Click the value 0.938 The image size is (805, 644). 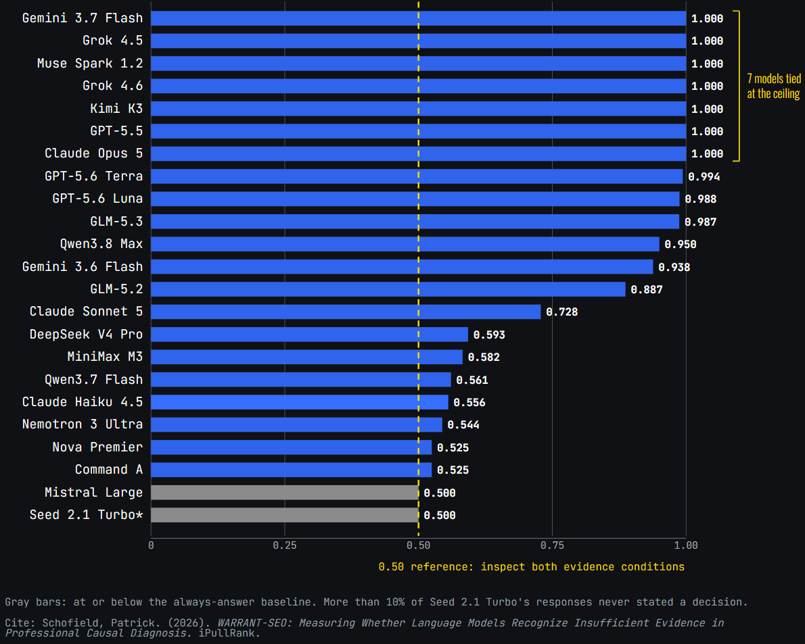(674, 267)
